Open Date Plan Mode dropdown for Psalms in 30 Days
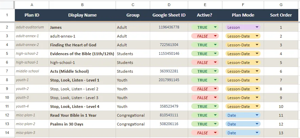 tap(243, 124)
